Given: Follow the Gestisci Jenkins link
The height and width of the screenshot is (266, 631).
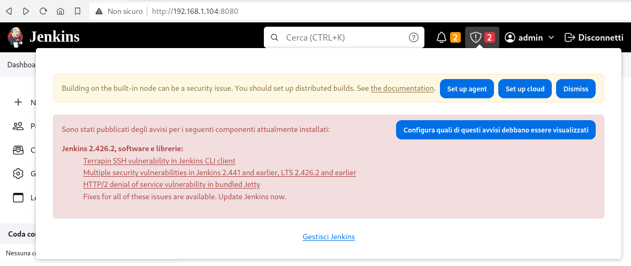Looking at the screenshot, I should click(x=329, y=237).
